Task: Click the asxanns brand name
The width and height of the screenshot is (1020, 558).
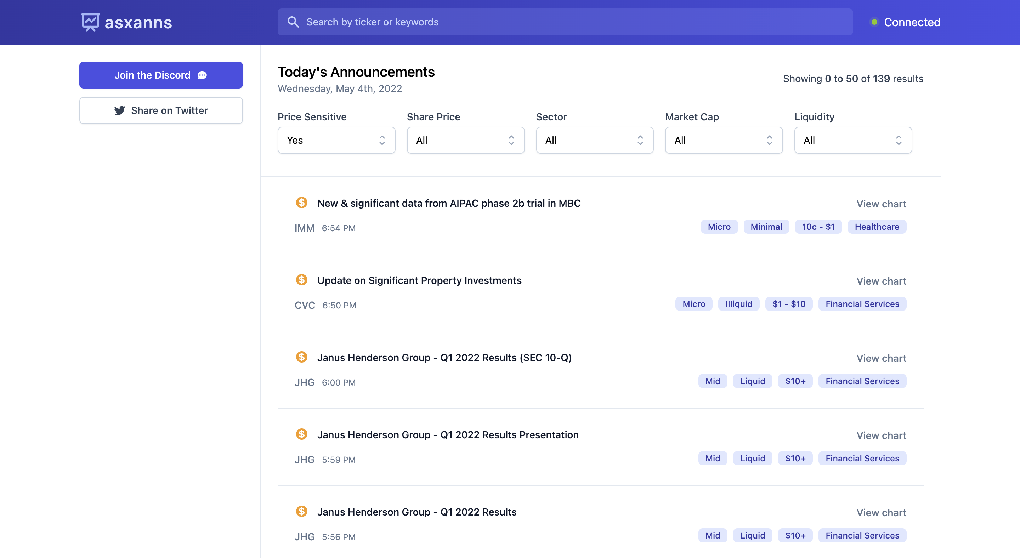Action: pyautogui.click(x=138, y=23)
